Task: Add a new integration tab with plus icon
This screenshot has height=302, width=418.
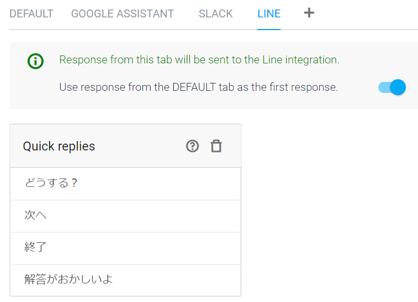Action: point(309,13)
